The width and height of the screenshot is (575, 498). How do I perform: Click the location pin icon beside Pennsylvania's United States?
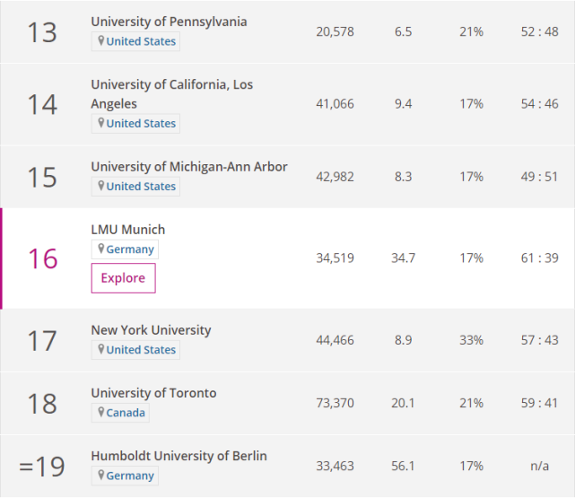point(101,41)
